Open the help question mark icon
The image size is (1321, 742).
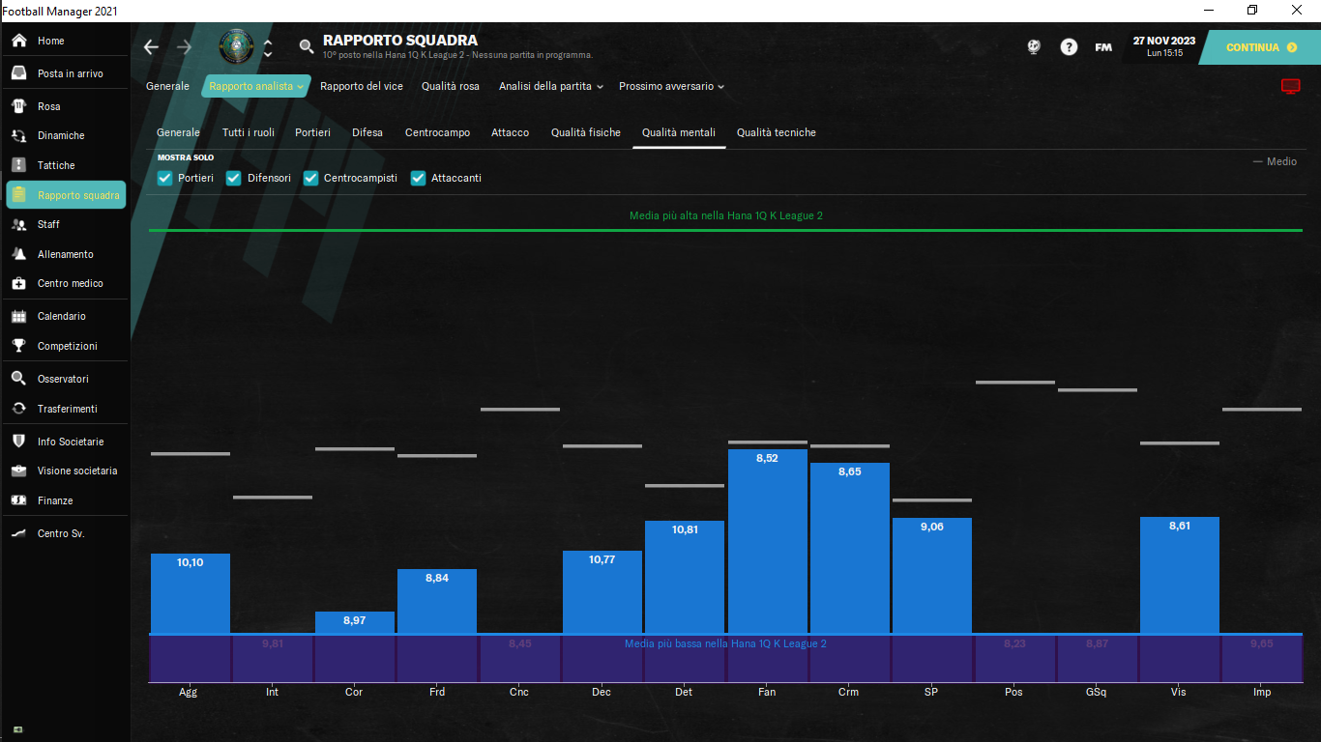click(1069, 46)
